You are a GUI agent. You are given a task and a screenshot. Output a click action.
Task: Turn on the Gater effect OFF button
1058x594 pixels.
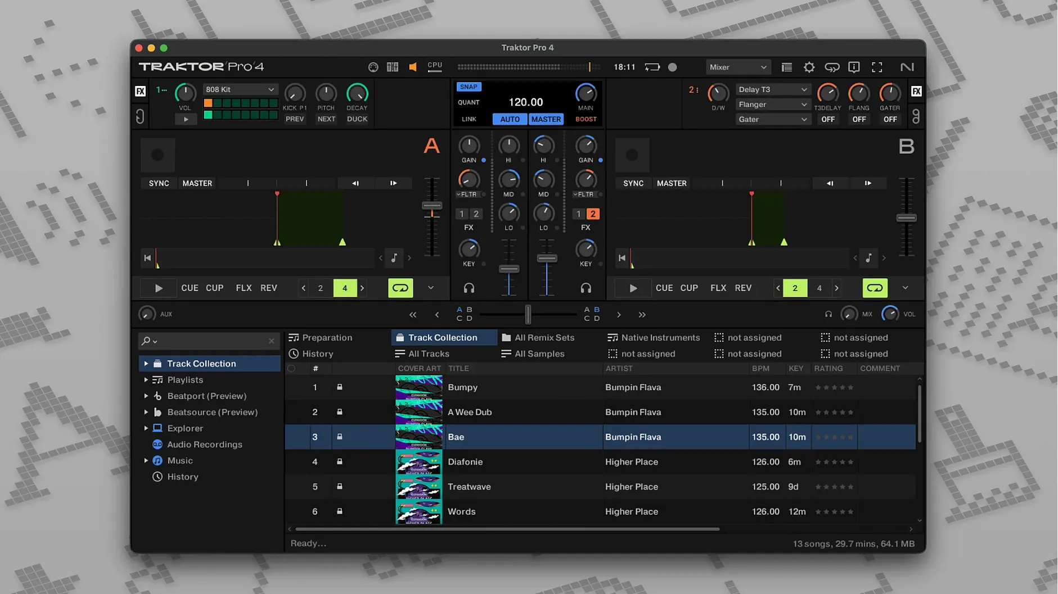click(890, 120)
